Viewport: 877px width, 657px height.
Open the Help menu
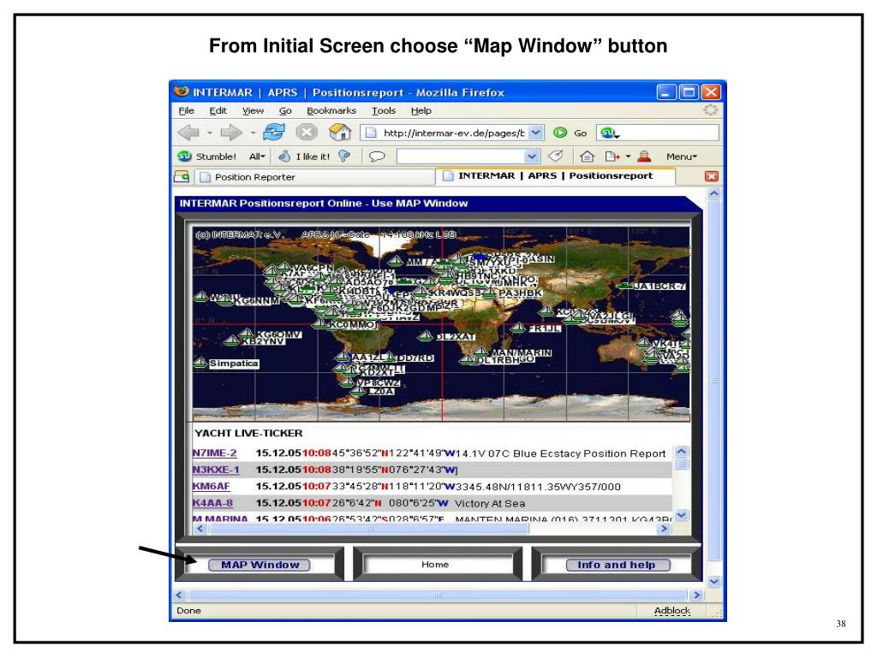pyautogui.click(x=421, y=110)
